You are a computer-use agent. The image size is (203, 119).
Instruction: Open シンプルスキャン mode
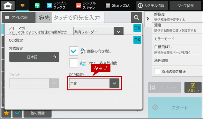[x=86, y=5]
